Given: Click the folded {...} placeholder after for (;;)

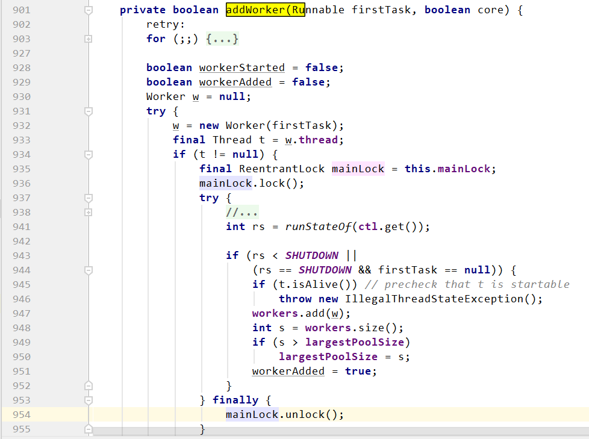Looking at the screenshot, I should tap(222, 39).
